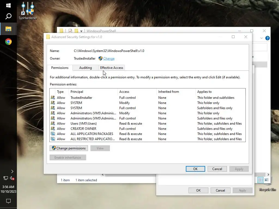Viewport: 279px width, 209px height.
Task: Click Cancel in the Properties dialog behind
Action: tap(220, 190)
